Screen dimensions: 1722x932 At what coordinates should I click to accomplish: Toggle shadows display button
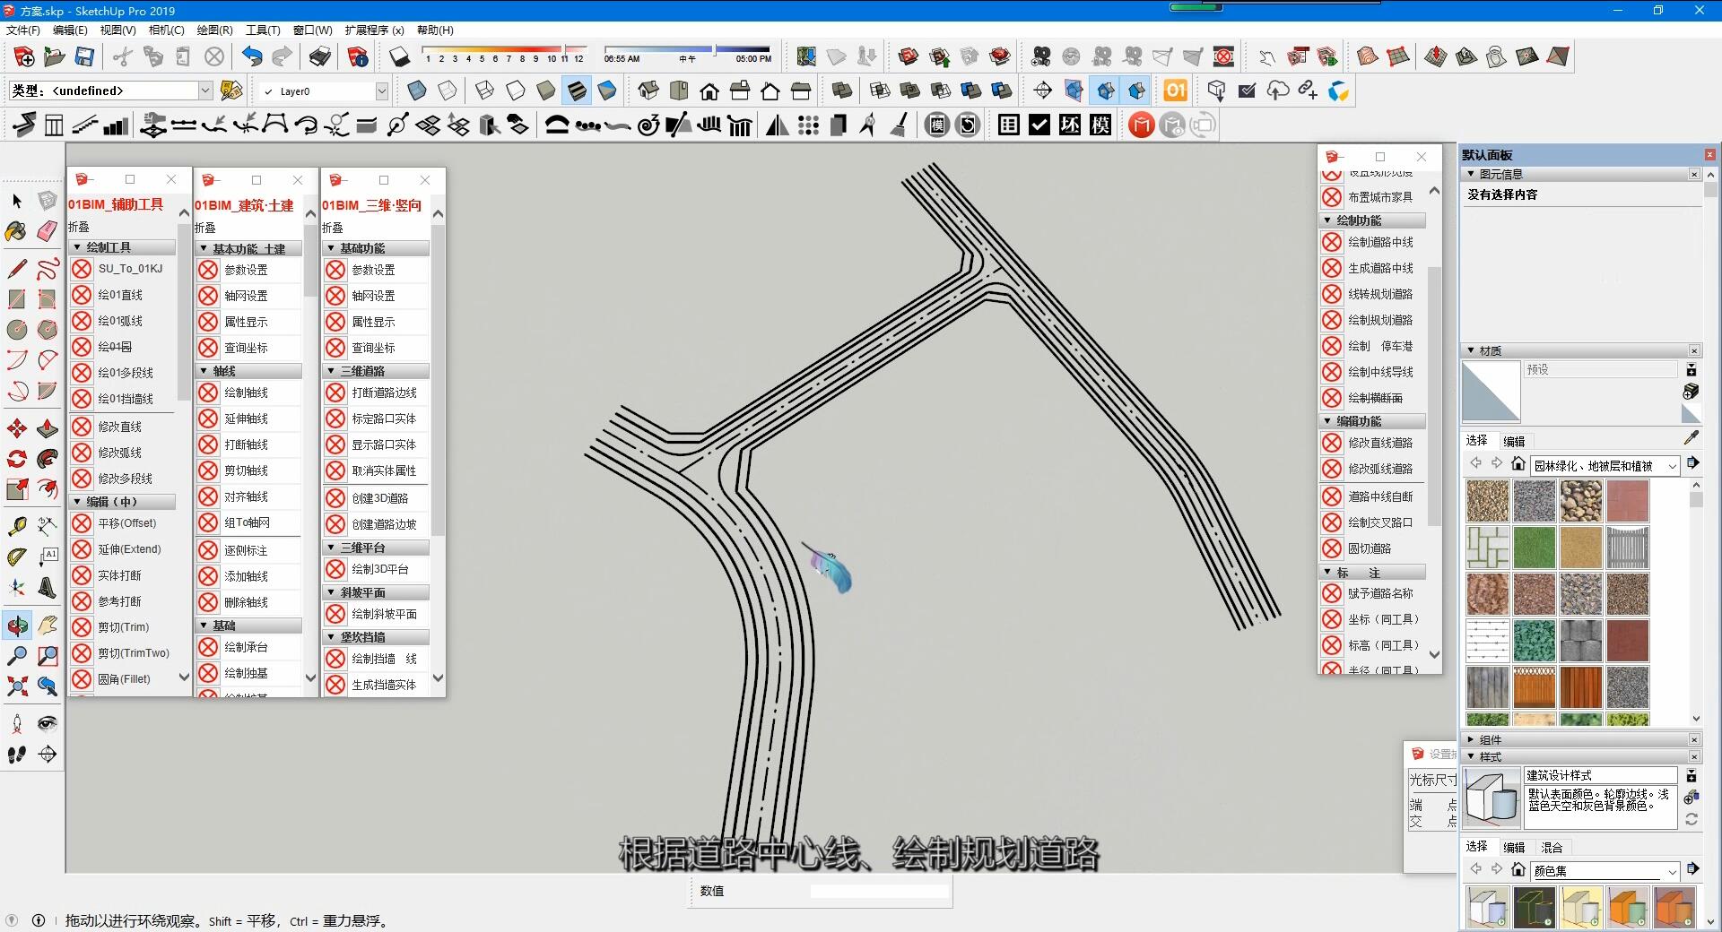coord(399,57)
